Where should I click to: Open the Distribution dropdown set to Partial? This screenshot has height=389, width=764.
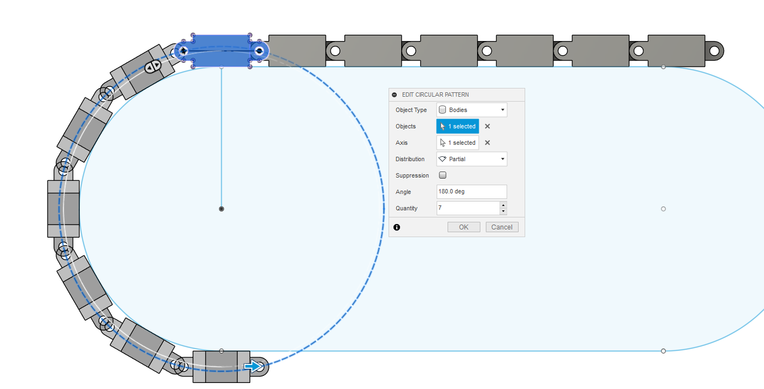click(x=472, y=159)
